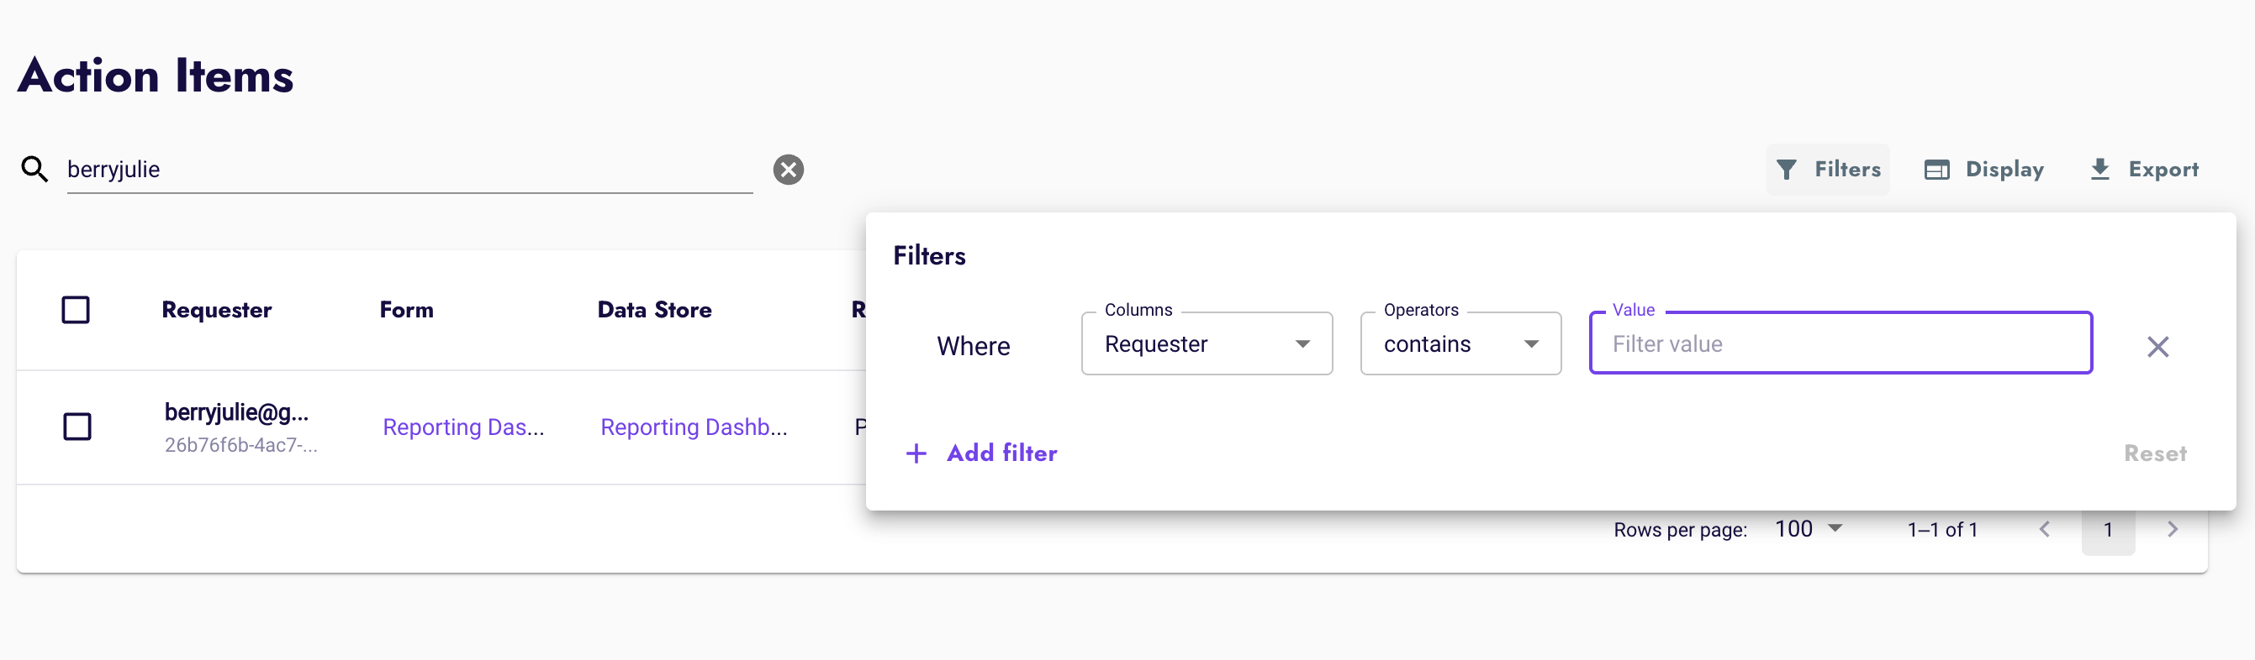This screenshot has height=660, width=2255.
Task: Sort by the Data Store column header
Action: click(654, 310)
